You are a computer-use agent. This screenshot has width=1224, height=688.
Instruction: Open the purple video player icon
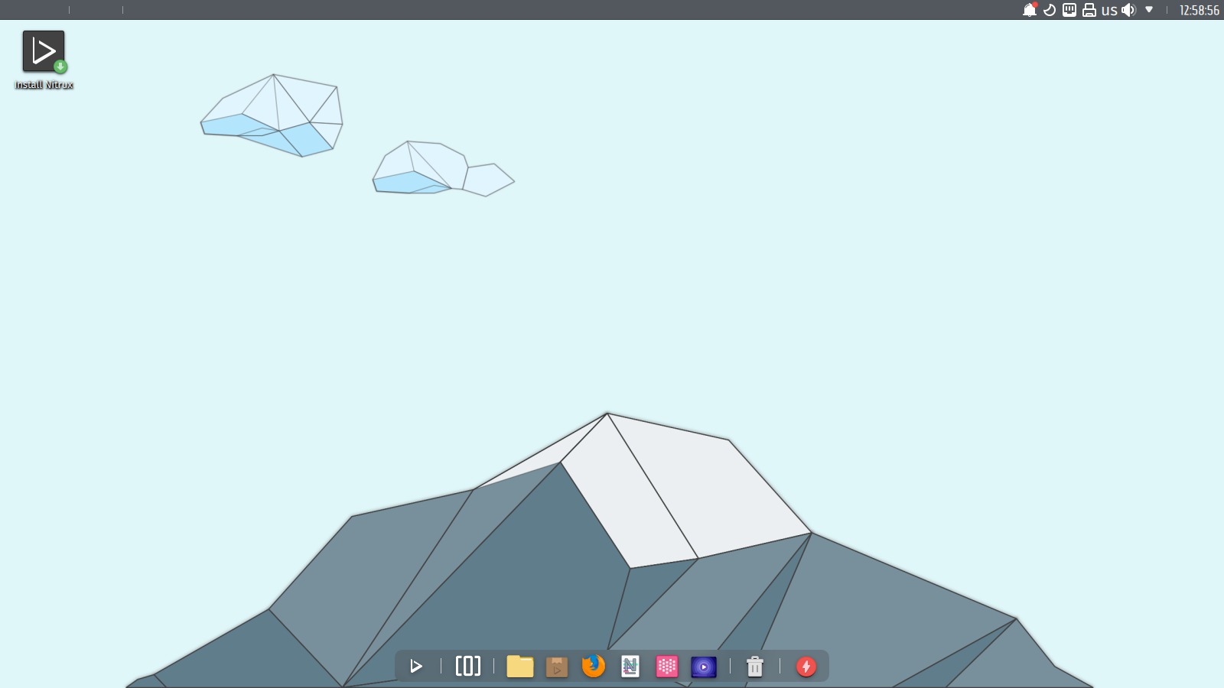pos(704,667)
